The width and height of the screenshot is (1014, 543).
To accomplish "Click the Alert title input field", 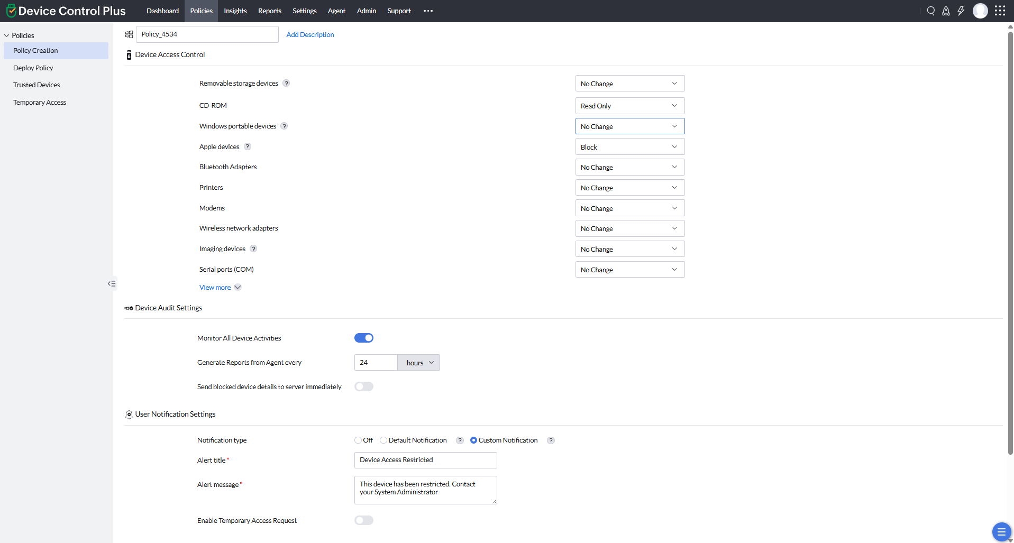I will click(x=426, y=460).
